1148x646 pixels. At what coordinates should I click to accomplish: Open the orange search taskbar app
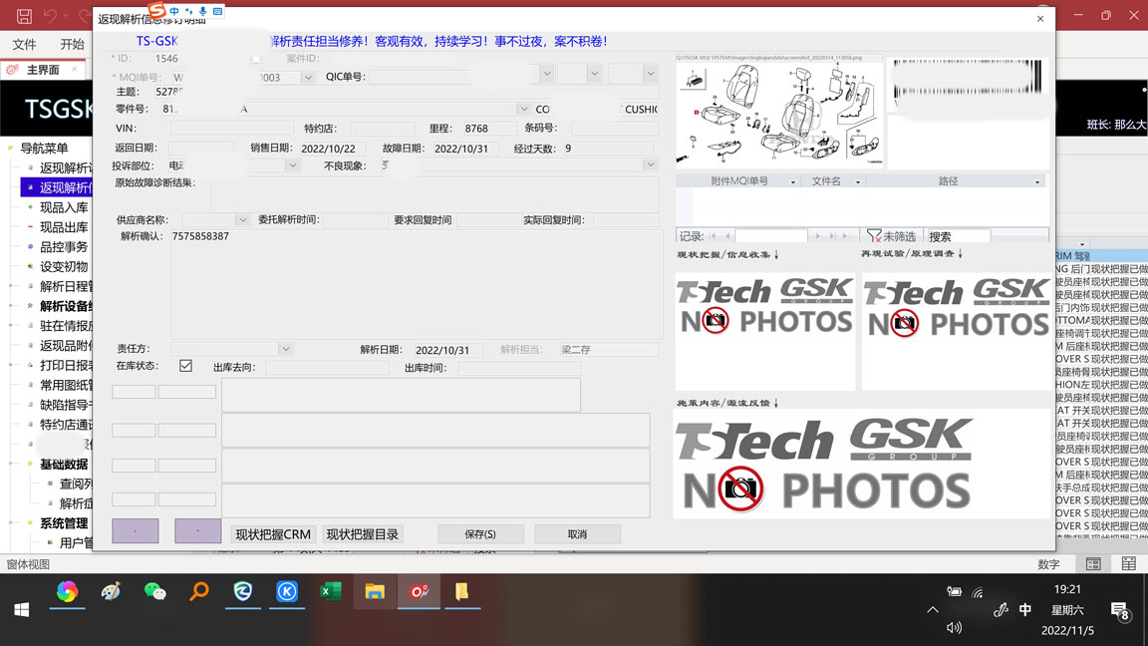coord(199,591)
